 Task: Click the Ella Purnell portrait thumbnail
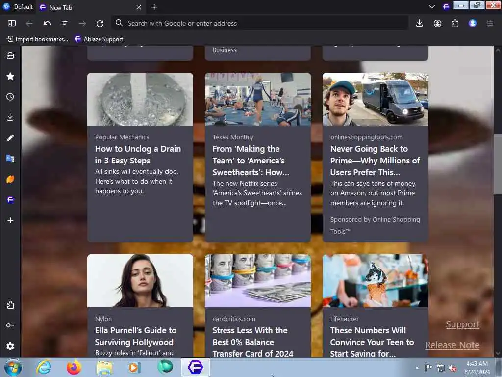[140, 281]
